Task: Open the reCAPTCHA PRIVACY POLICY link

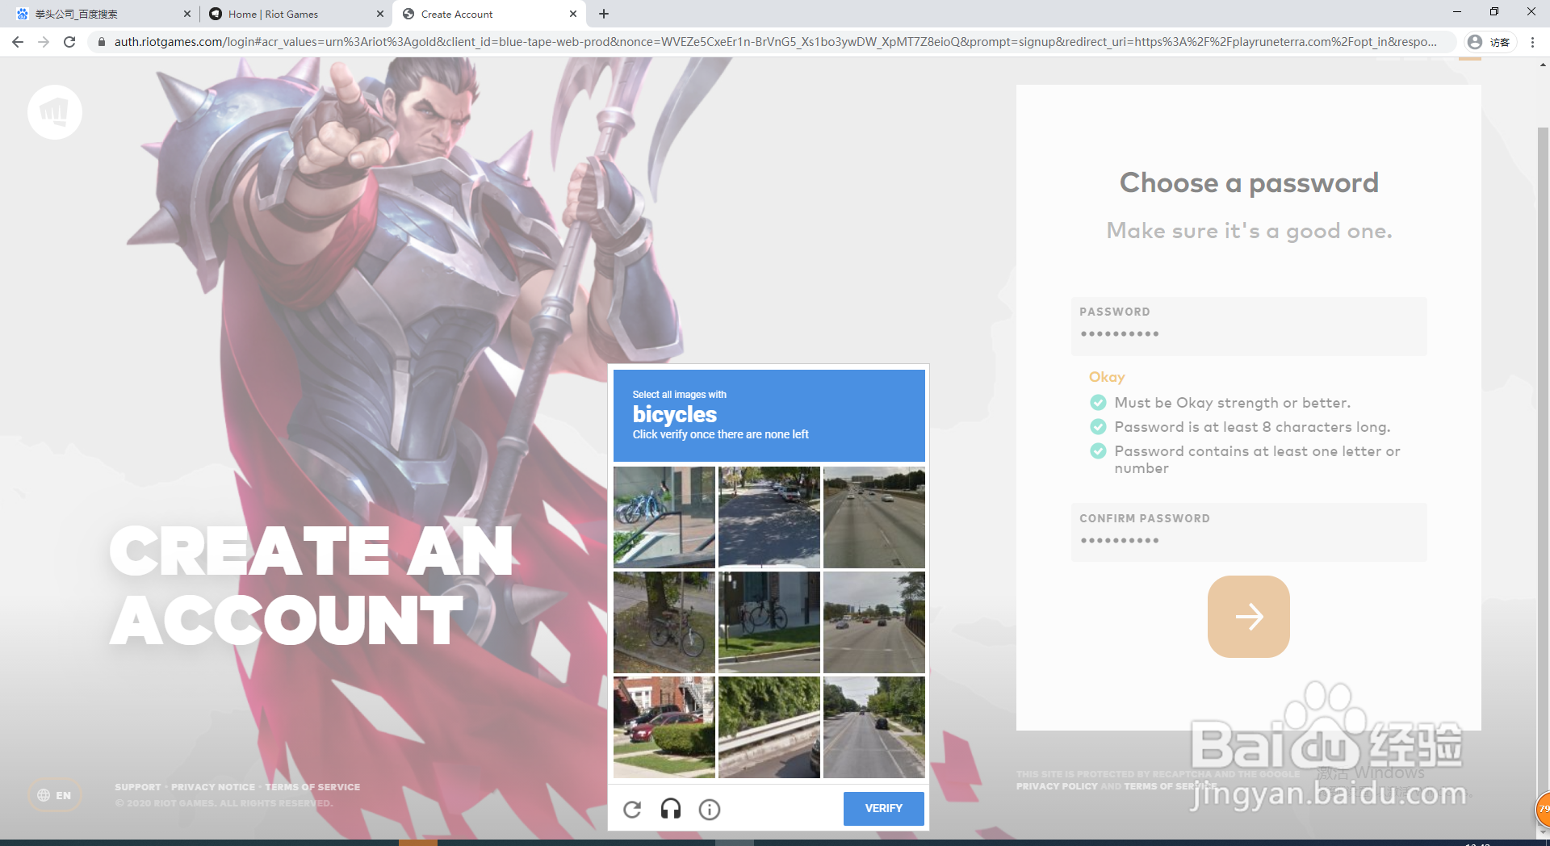Action: (x=1057, y=786)
